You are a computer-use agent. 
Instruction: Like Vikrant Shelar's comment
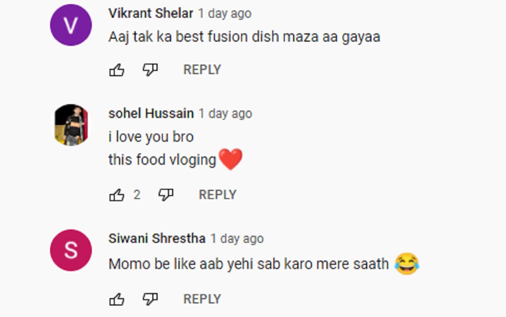117,70
